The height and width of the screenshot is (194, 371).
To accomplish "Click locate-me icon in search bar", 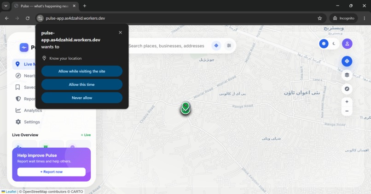I will coord(216,46).
